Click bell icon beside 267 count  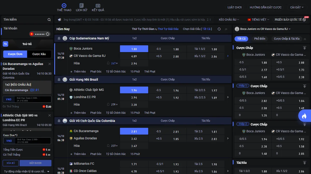[108, 63]
